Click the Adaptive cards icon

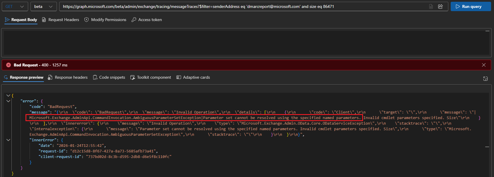(179, 77)
